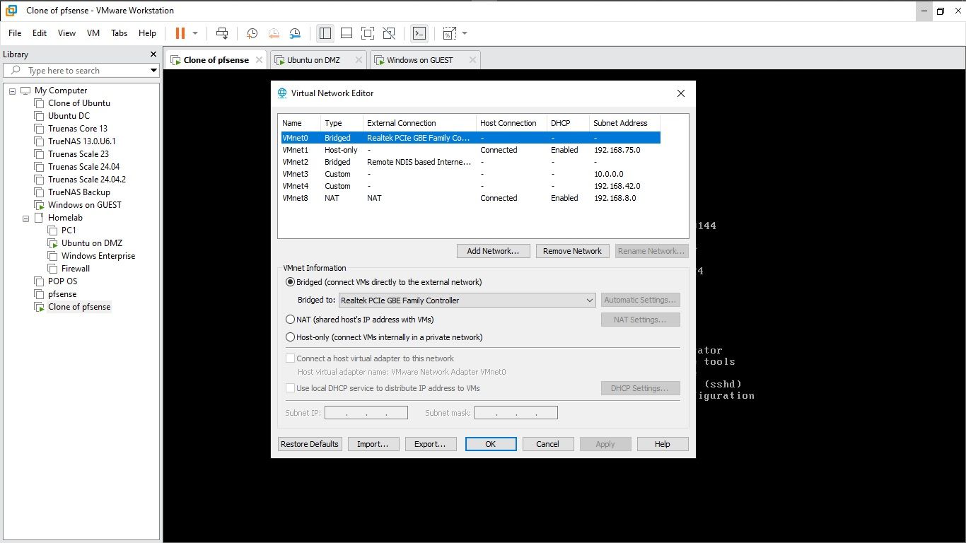Select POP OS VM
966x543 pixels.
pos(63,281)
